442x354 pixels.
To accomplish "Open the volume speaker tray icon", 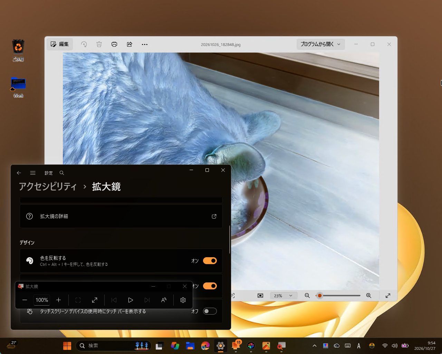I will pyautogui.click(x=395, y=346).
